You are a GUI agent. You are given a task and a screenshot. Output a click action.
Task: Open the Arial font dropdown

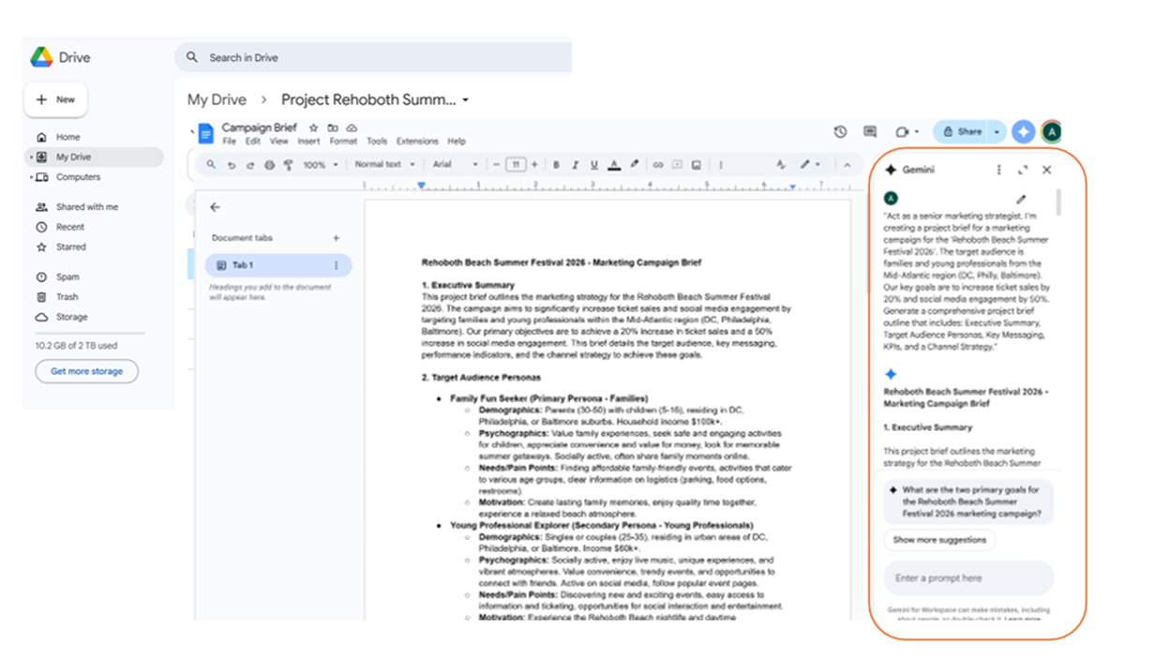click(456, 165)
